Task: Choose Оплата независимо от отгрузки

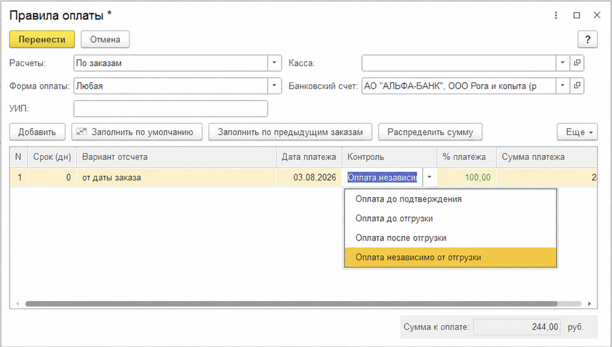Action: (451, 258)
